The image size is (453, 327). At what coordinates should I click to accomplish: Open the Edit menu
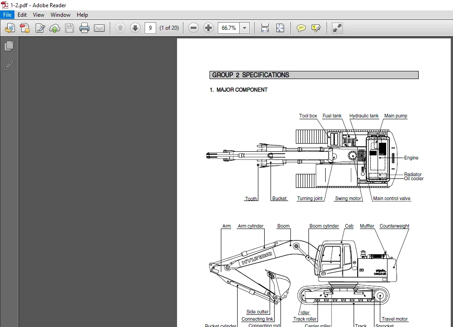22,15
